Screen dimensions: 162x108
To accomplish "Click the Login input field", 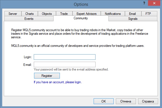I will 65,57.
